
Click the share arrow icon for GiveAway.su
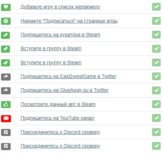click(x=6, y=91)
